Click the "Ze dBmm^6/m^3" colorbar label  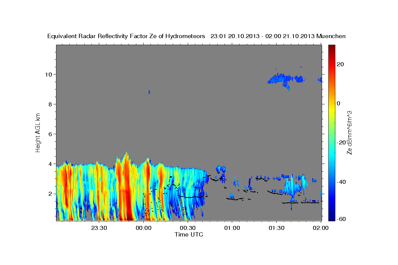(349, 132)
